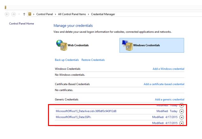Image resolution: width=202 pixels, height=139 pixels.
Task: Click the Control Panel icon in address bar
Action: click(30, 14)
